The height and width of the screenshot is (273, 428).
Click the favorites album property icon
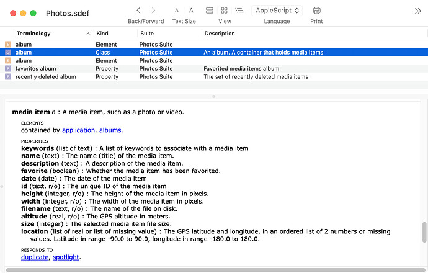pyautogui.click(x=8, y=68)
